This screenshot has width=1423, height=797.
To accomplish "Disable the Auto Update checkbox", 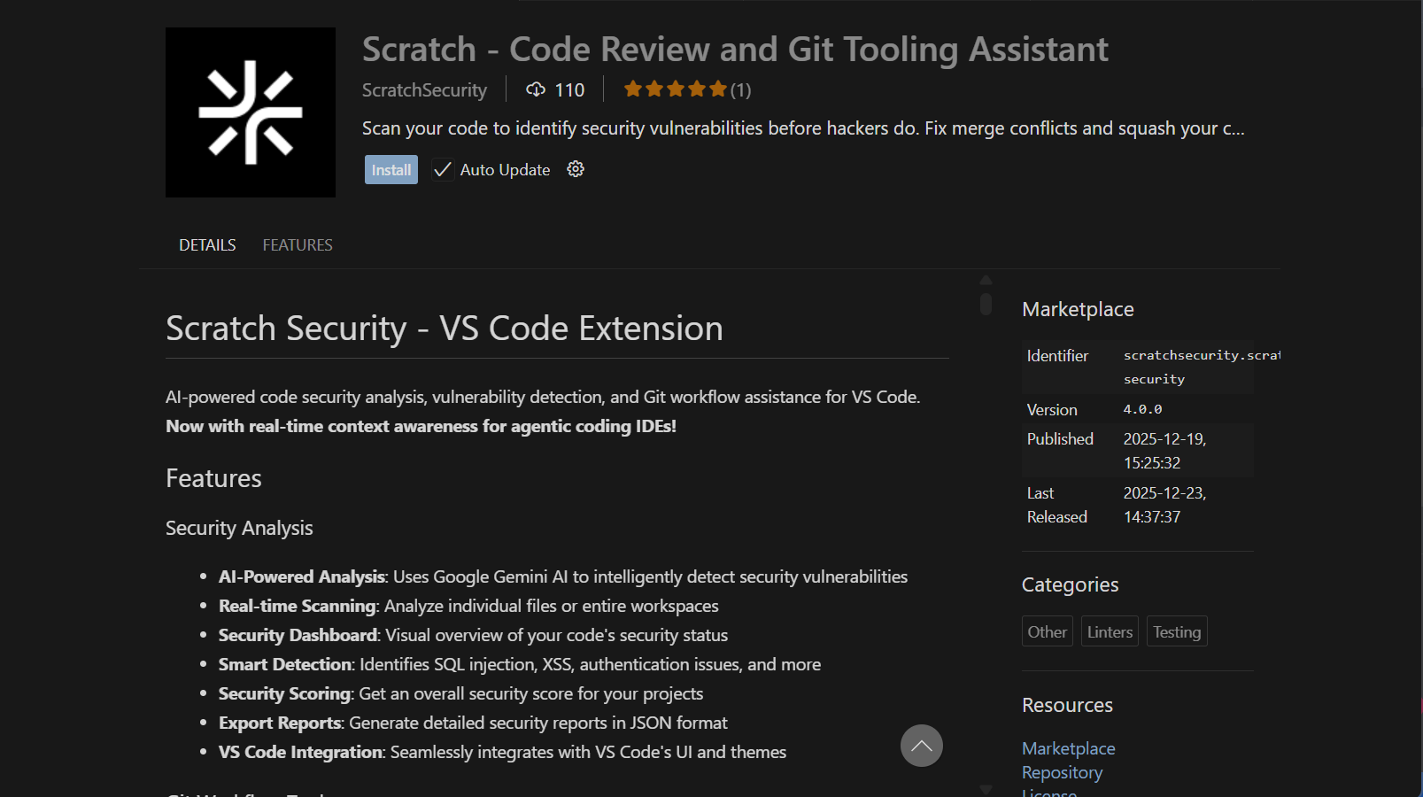I will coord(442,169).
